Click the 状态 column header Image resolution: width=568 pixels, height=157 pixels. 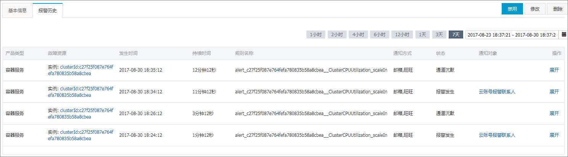(x=441, y=53)
